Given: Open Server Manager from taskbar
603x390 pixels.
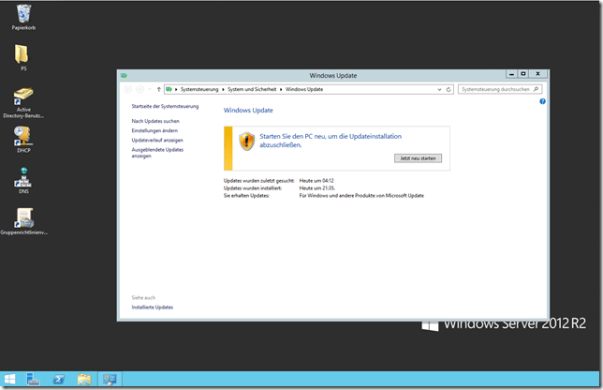Looking at the screenshot, I should click(33, 379).
